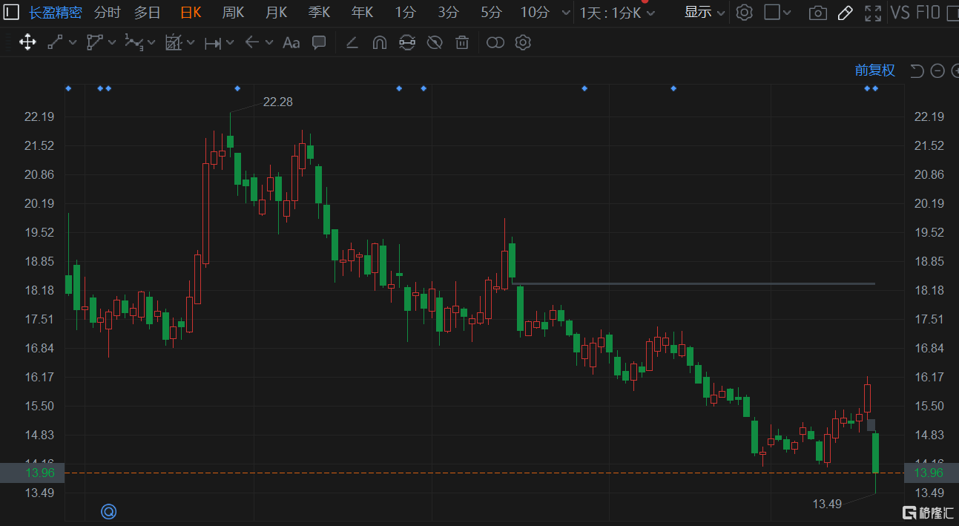Switch to 分时 tab
This screenshot has width=959, height=526.
tap(107, 12)
